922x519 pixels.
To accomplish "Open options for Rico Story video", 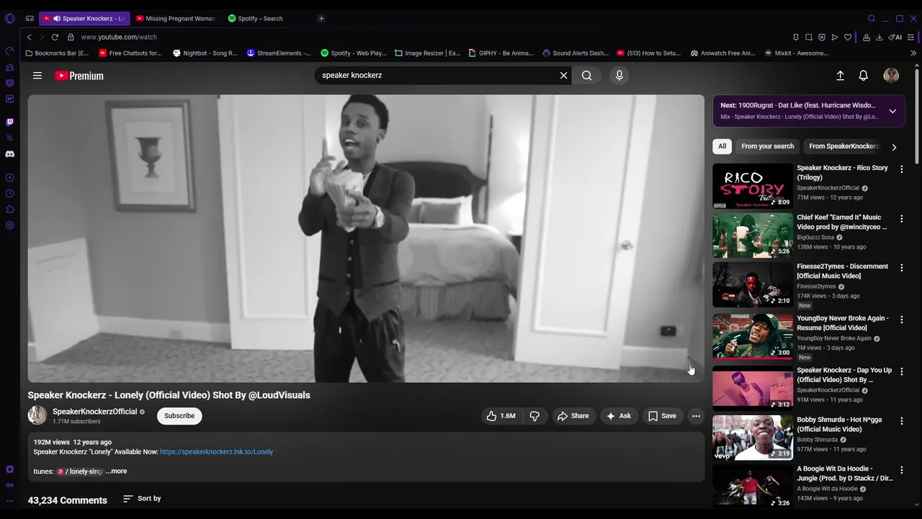I will click(x=901, y=169).
